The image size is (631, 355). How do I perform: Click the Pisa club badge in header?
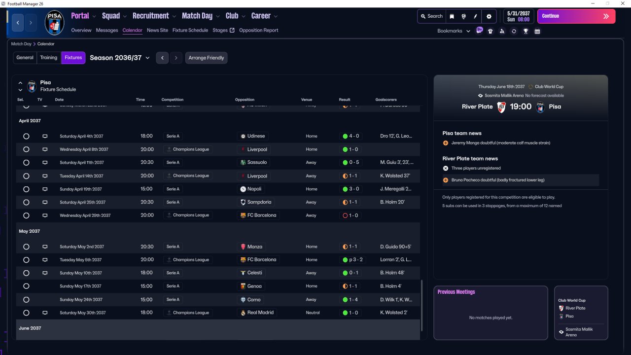(54, 23)
